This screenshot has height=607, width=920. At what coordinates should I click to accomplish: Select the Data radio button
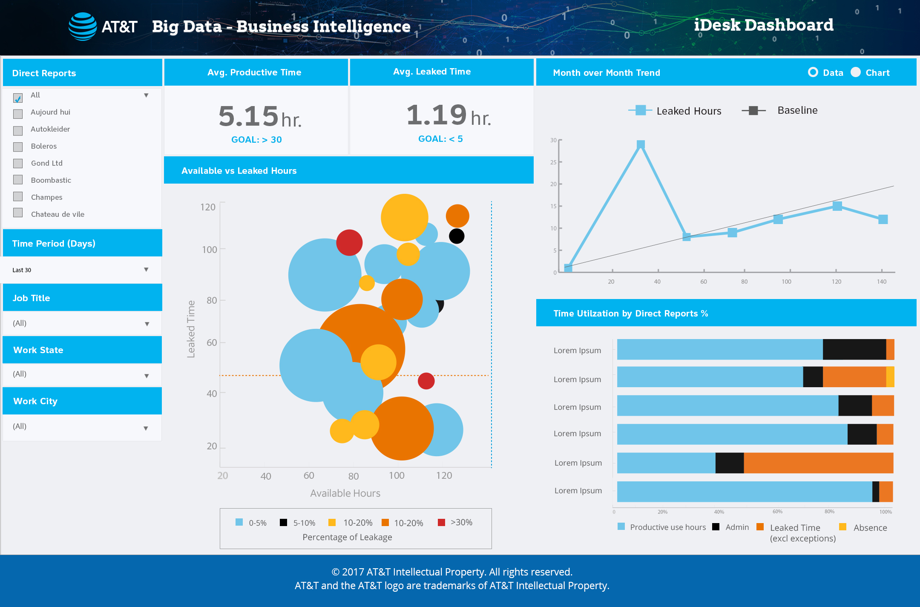point(813,72)
